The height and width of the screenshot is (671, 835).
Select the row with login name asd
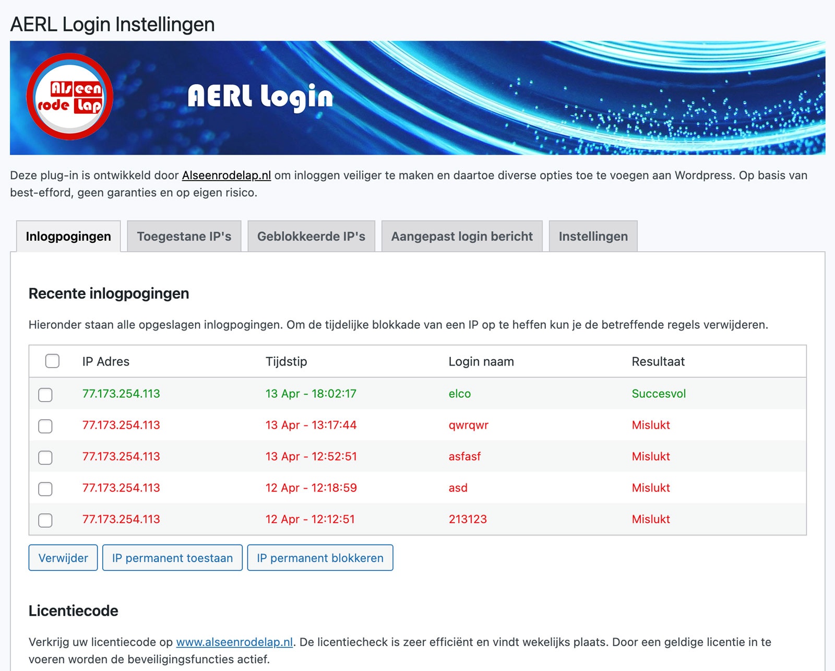[x=45, y=489]
